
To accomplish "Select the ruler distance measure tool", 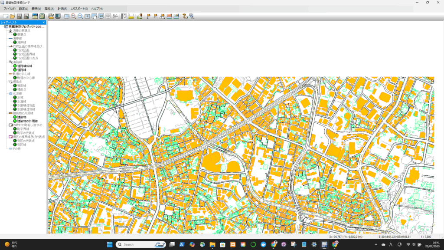I will pyautogui.click(x=131, y=16).
